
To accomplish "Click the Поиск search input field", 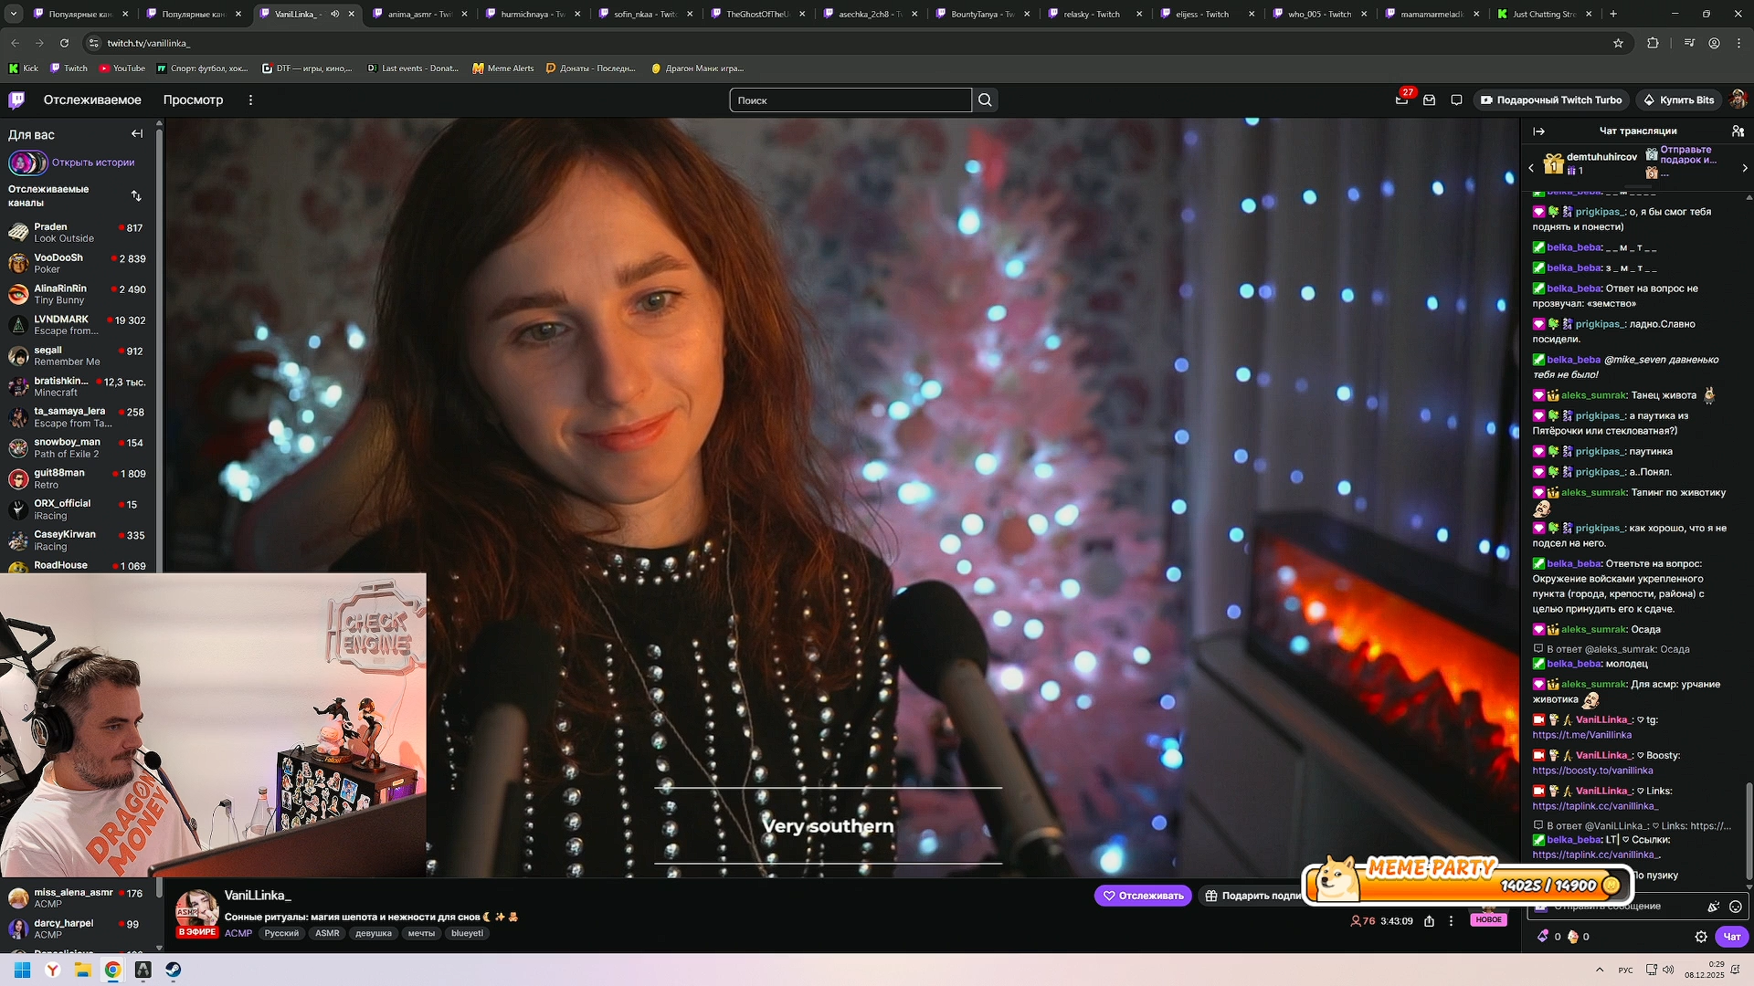I will (850, 100).
